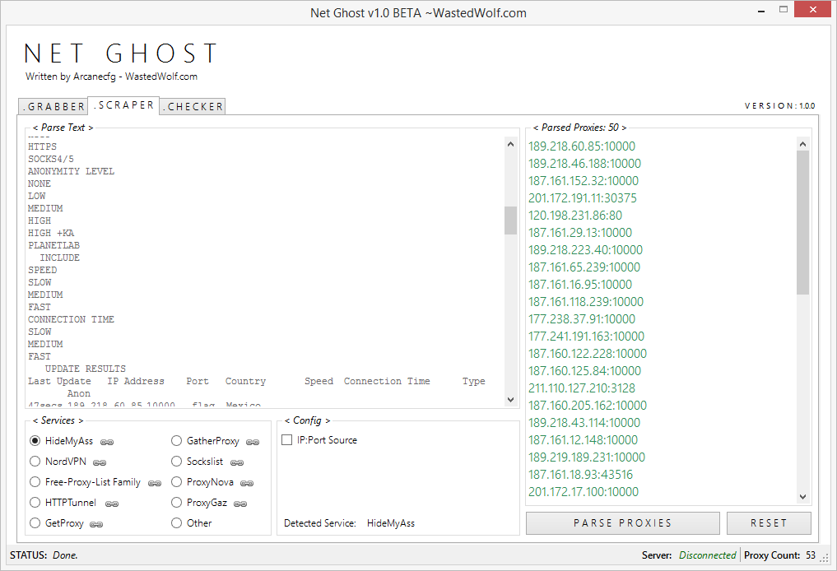The width and height of the screenshot is (837, 571).
Task: Open the GatherProxy link icon
Action: pyautogui.click(x=253, y=442)
